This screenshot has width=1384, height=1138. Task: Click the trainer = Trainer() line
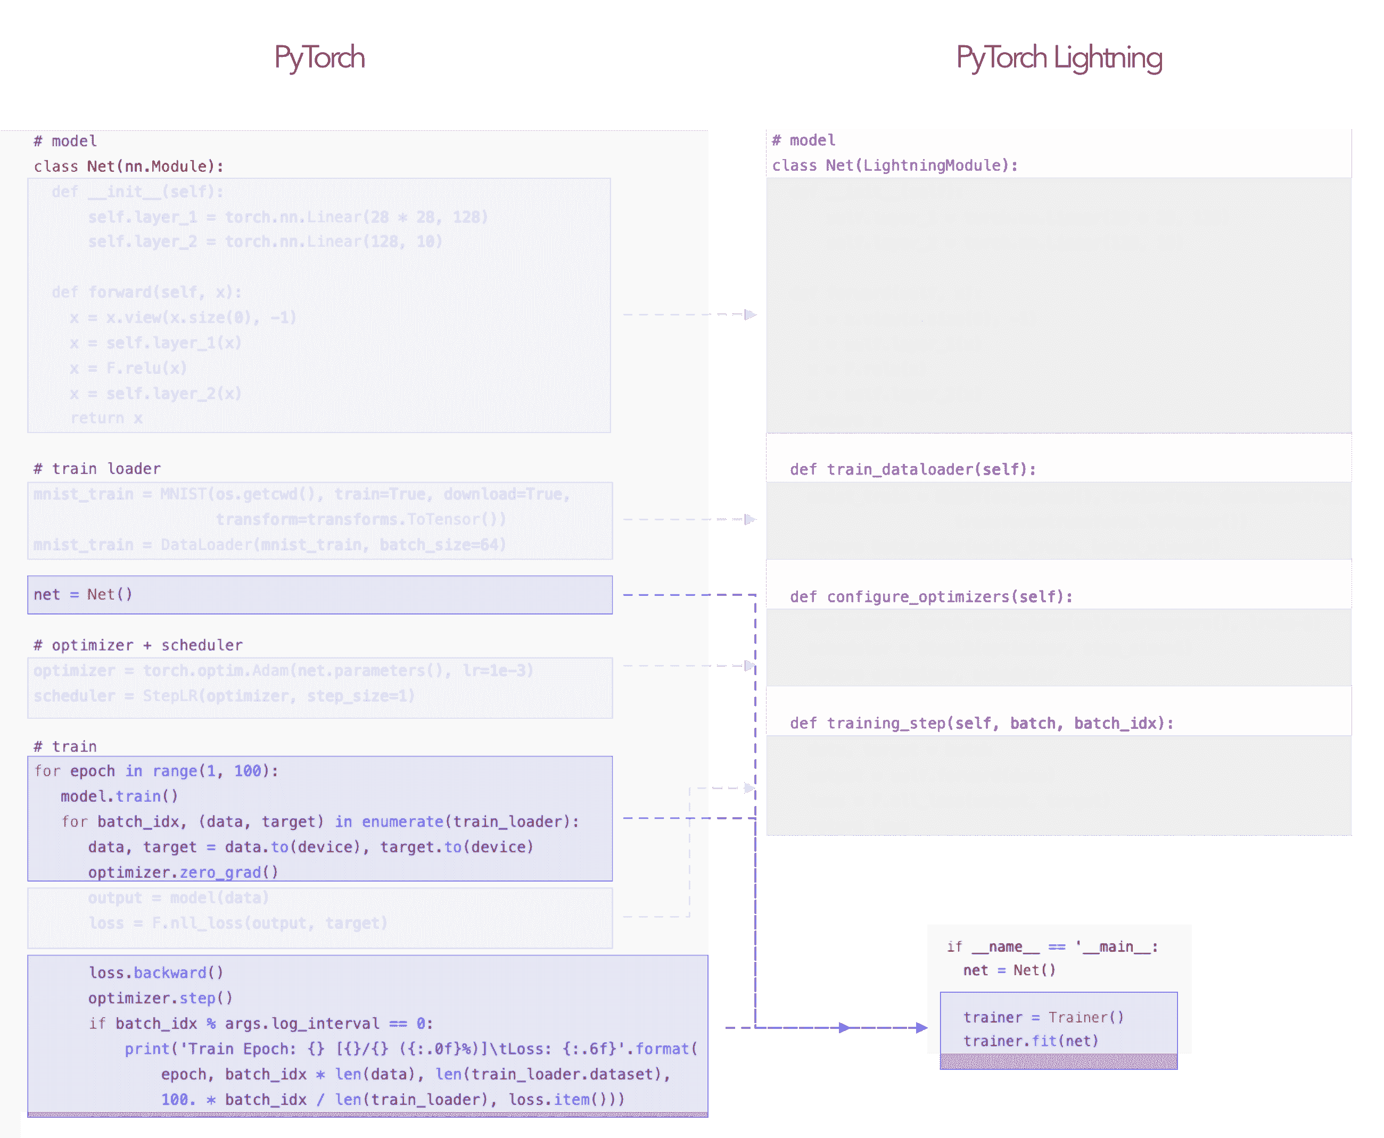1043,1017
